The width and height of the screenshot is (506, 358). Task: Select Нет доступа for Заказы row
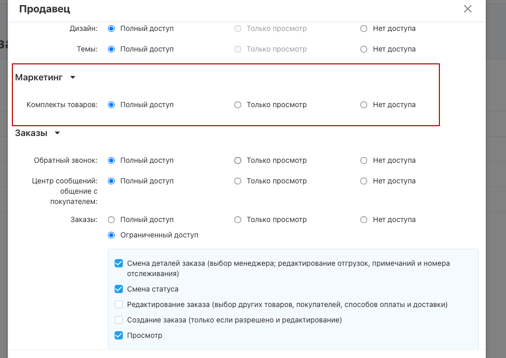[x=363, y=219]
